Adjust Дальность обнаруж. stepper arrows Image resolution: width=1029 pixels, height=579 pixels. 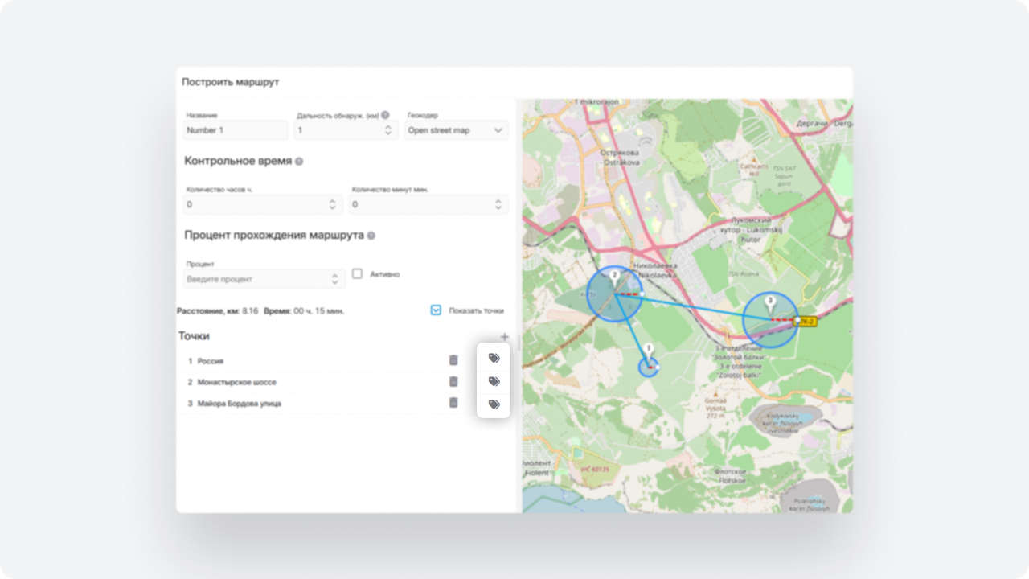388,130
